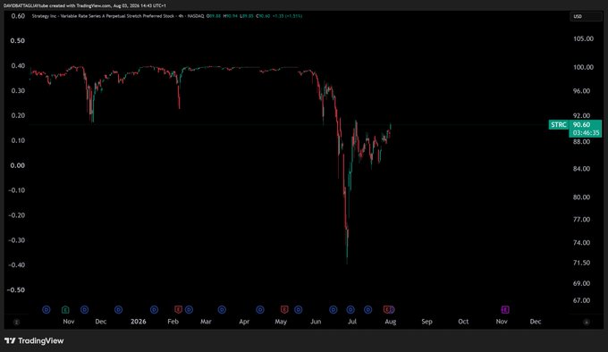The height and width of the screenshot is (352, 608).
Task: Click the 100.00 price scale label
Action: [583, 67]
